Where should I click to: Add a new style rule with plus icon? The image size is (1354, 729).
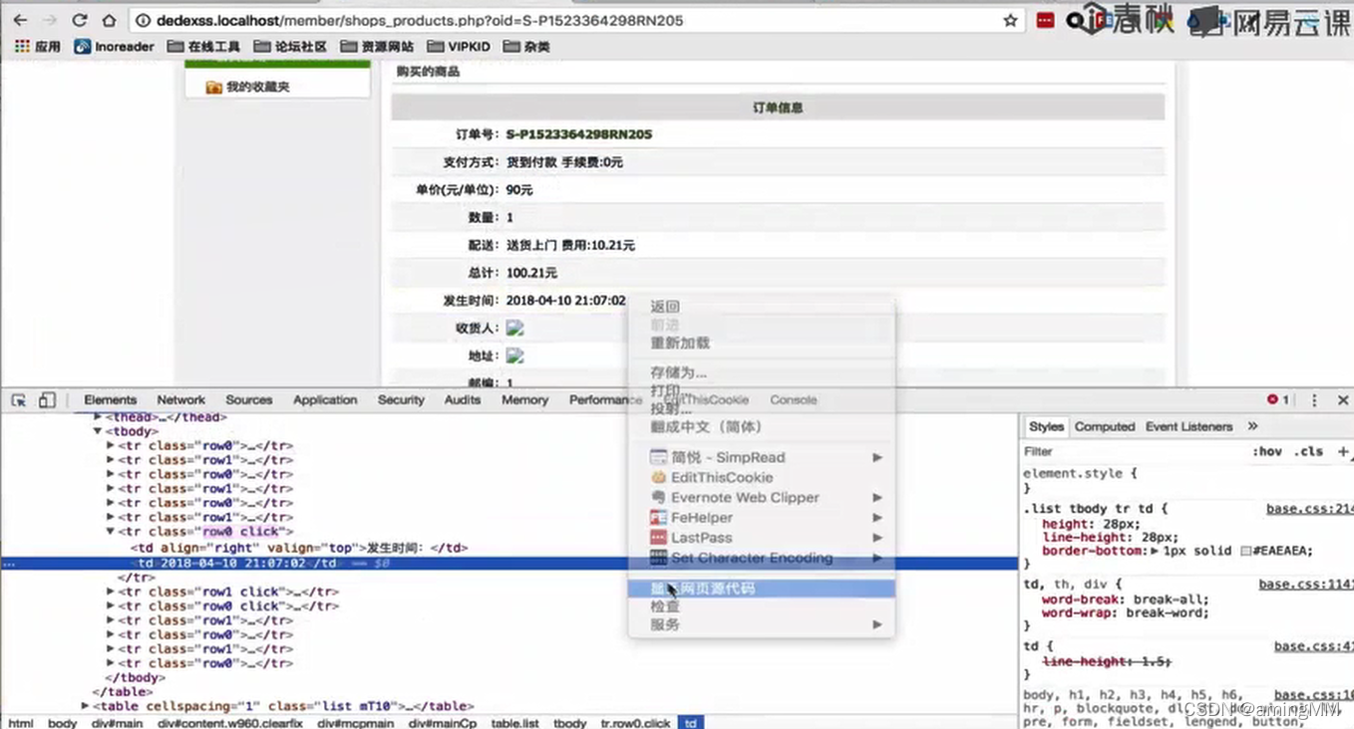1343,451
